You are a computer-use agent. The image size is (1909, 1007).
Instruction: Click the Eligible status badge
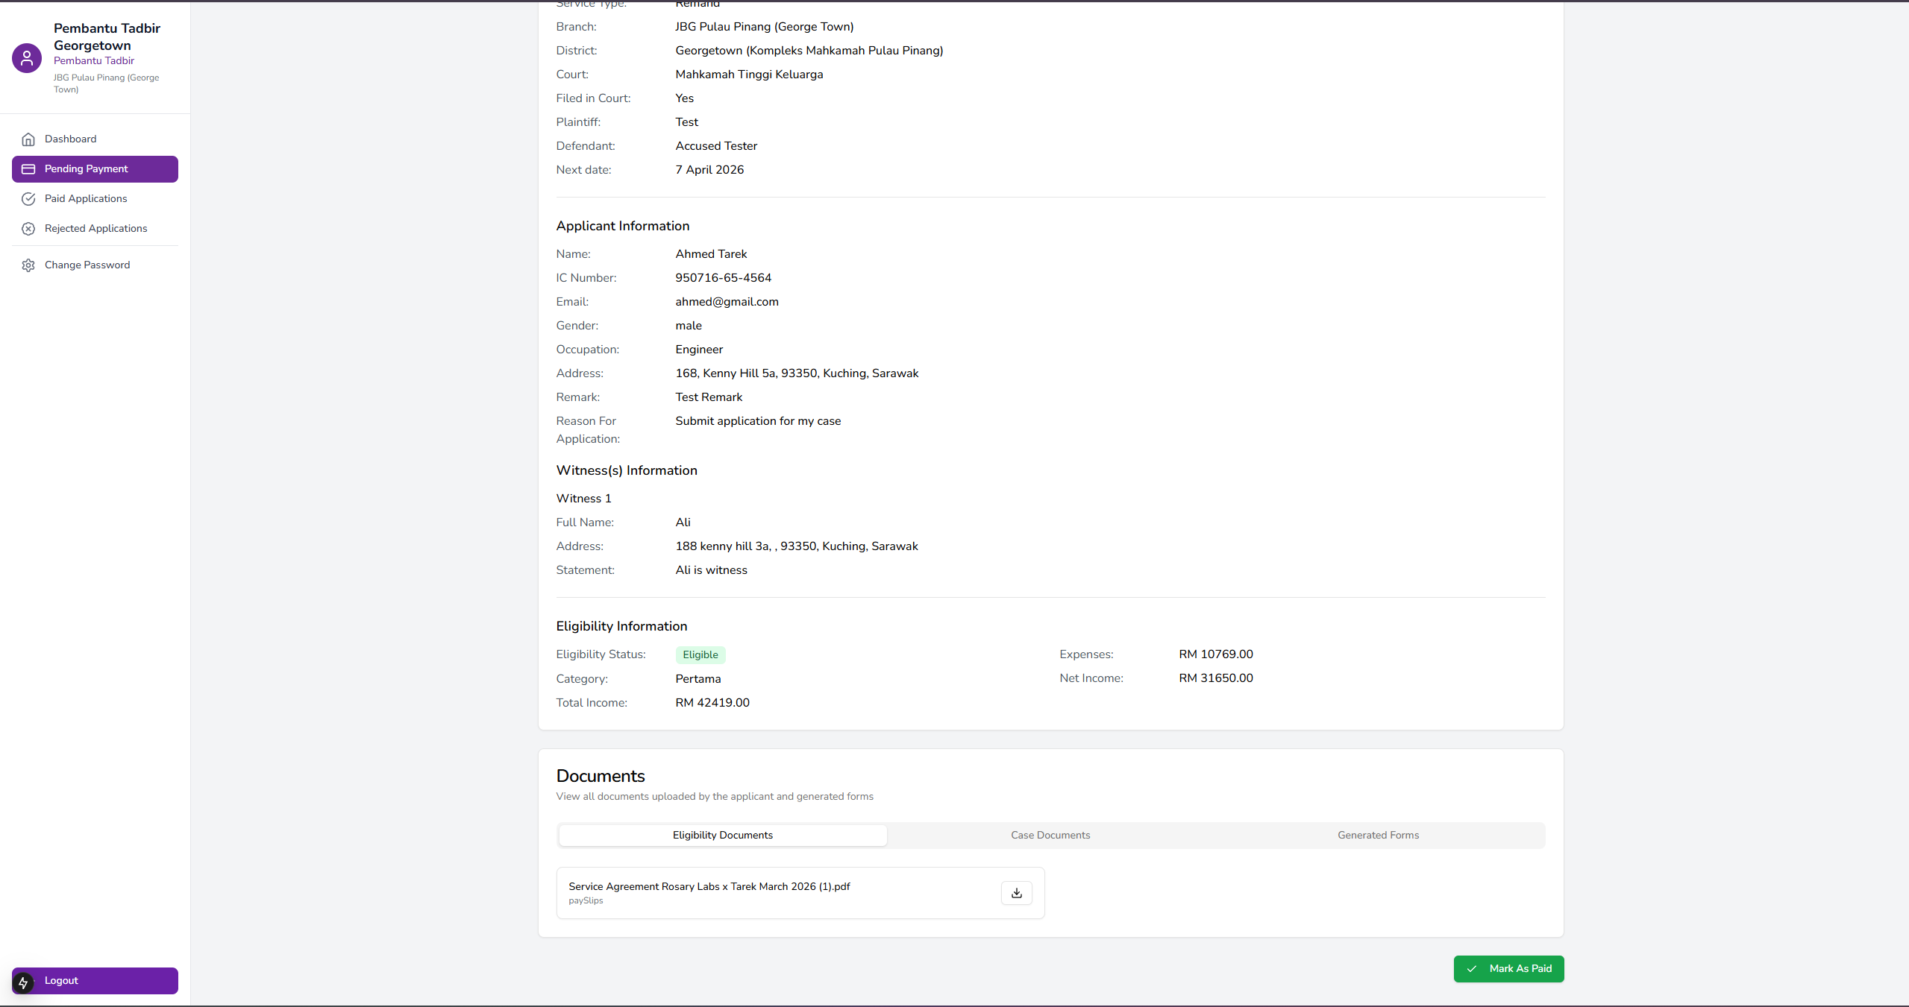coord(700,654)
